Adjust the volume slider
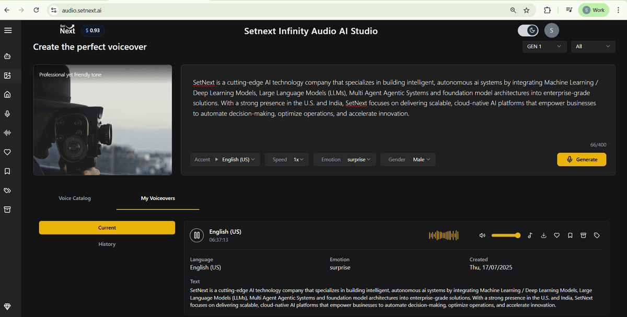This screenshot has height=317, width=627. point(506,236)
